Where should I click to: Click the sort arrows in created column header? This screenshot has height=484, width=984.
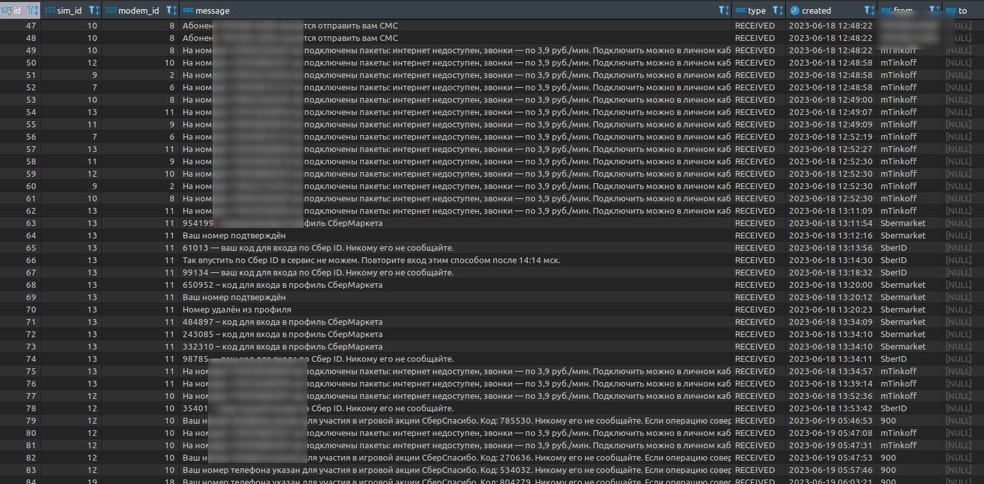(874, 10)
